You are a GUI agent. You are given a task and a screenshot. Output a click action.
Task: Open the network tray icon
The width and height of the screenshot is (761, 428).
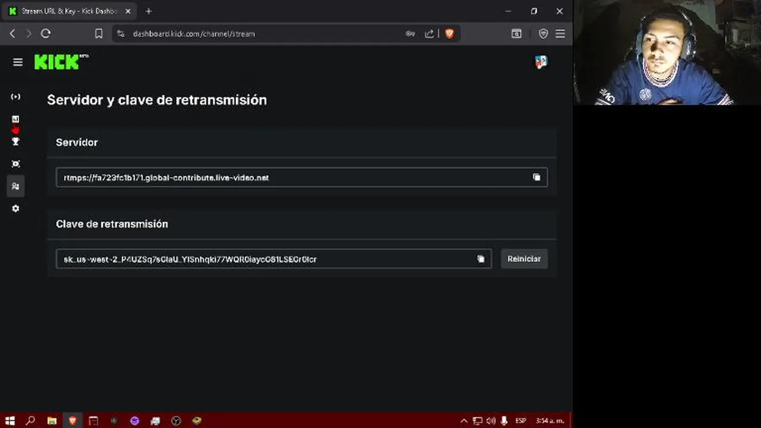477,421
